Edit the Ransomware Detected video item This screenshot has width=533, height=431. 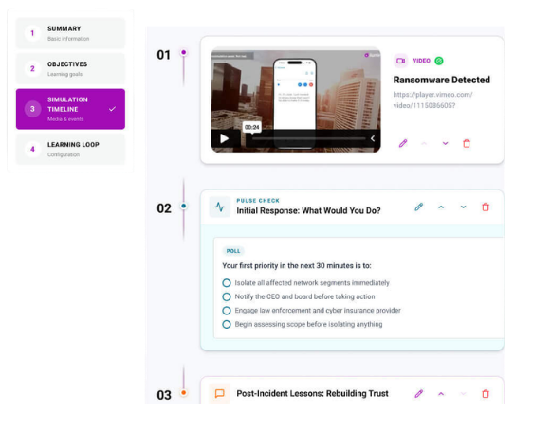click(403, 143)
